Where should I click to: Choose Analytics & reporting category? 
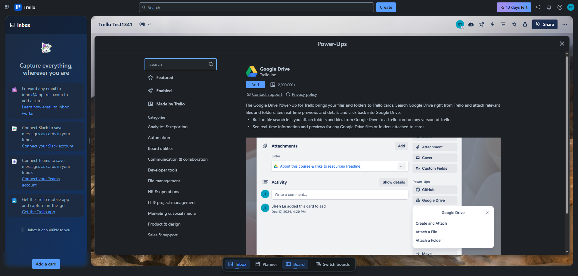tap(168, 127)
